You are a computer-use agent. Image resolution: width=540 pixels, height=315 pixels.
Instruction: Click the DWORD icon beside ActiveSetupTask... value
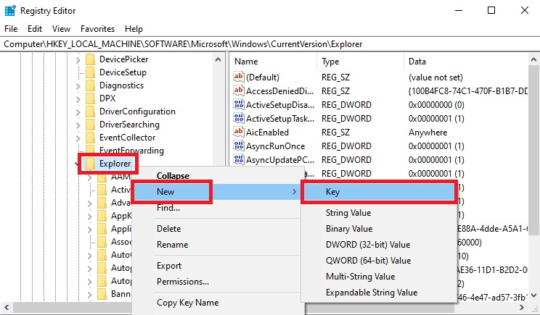click(x=238, y=118)
